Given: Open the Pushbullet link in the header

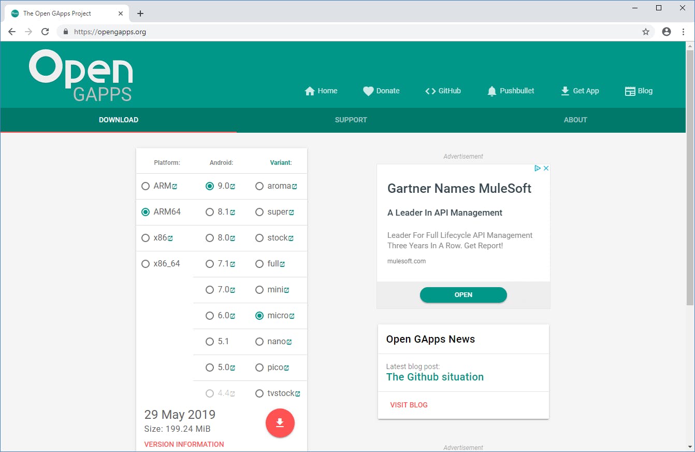Looking at the screenshot, I should point(511,91).
